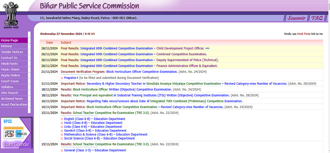Screen dimensions: 330x153
Task: Click the national emblem logo
Action: tap(11, 14)
